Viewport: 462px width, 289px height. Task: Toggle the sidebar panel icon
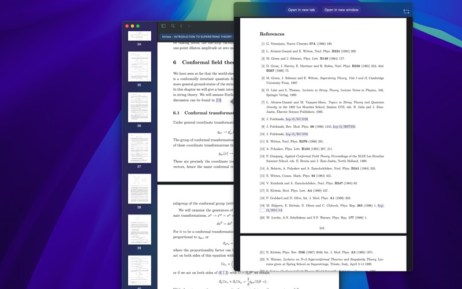coord(163,26)
